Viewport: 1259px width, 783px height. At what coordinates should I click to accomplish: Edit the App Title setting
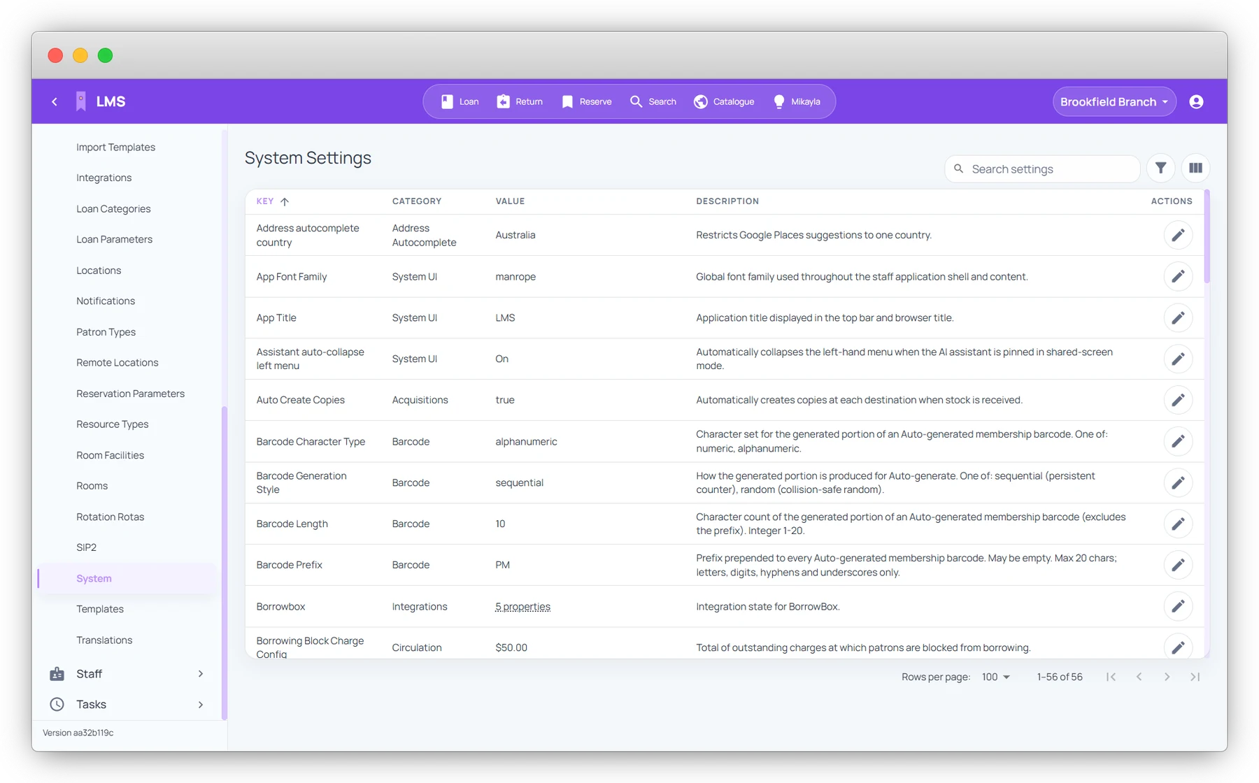point(1178,317)
